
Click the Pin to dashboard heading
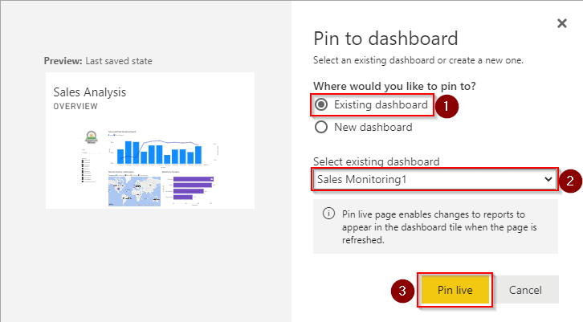(385, 38)
